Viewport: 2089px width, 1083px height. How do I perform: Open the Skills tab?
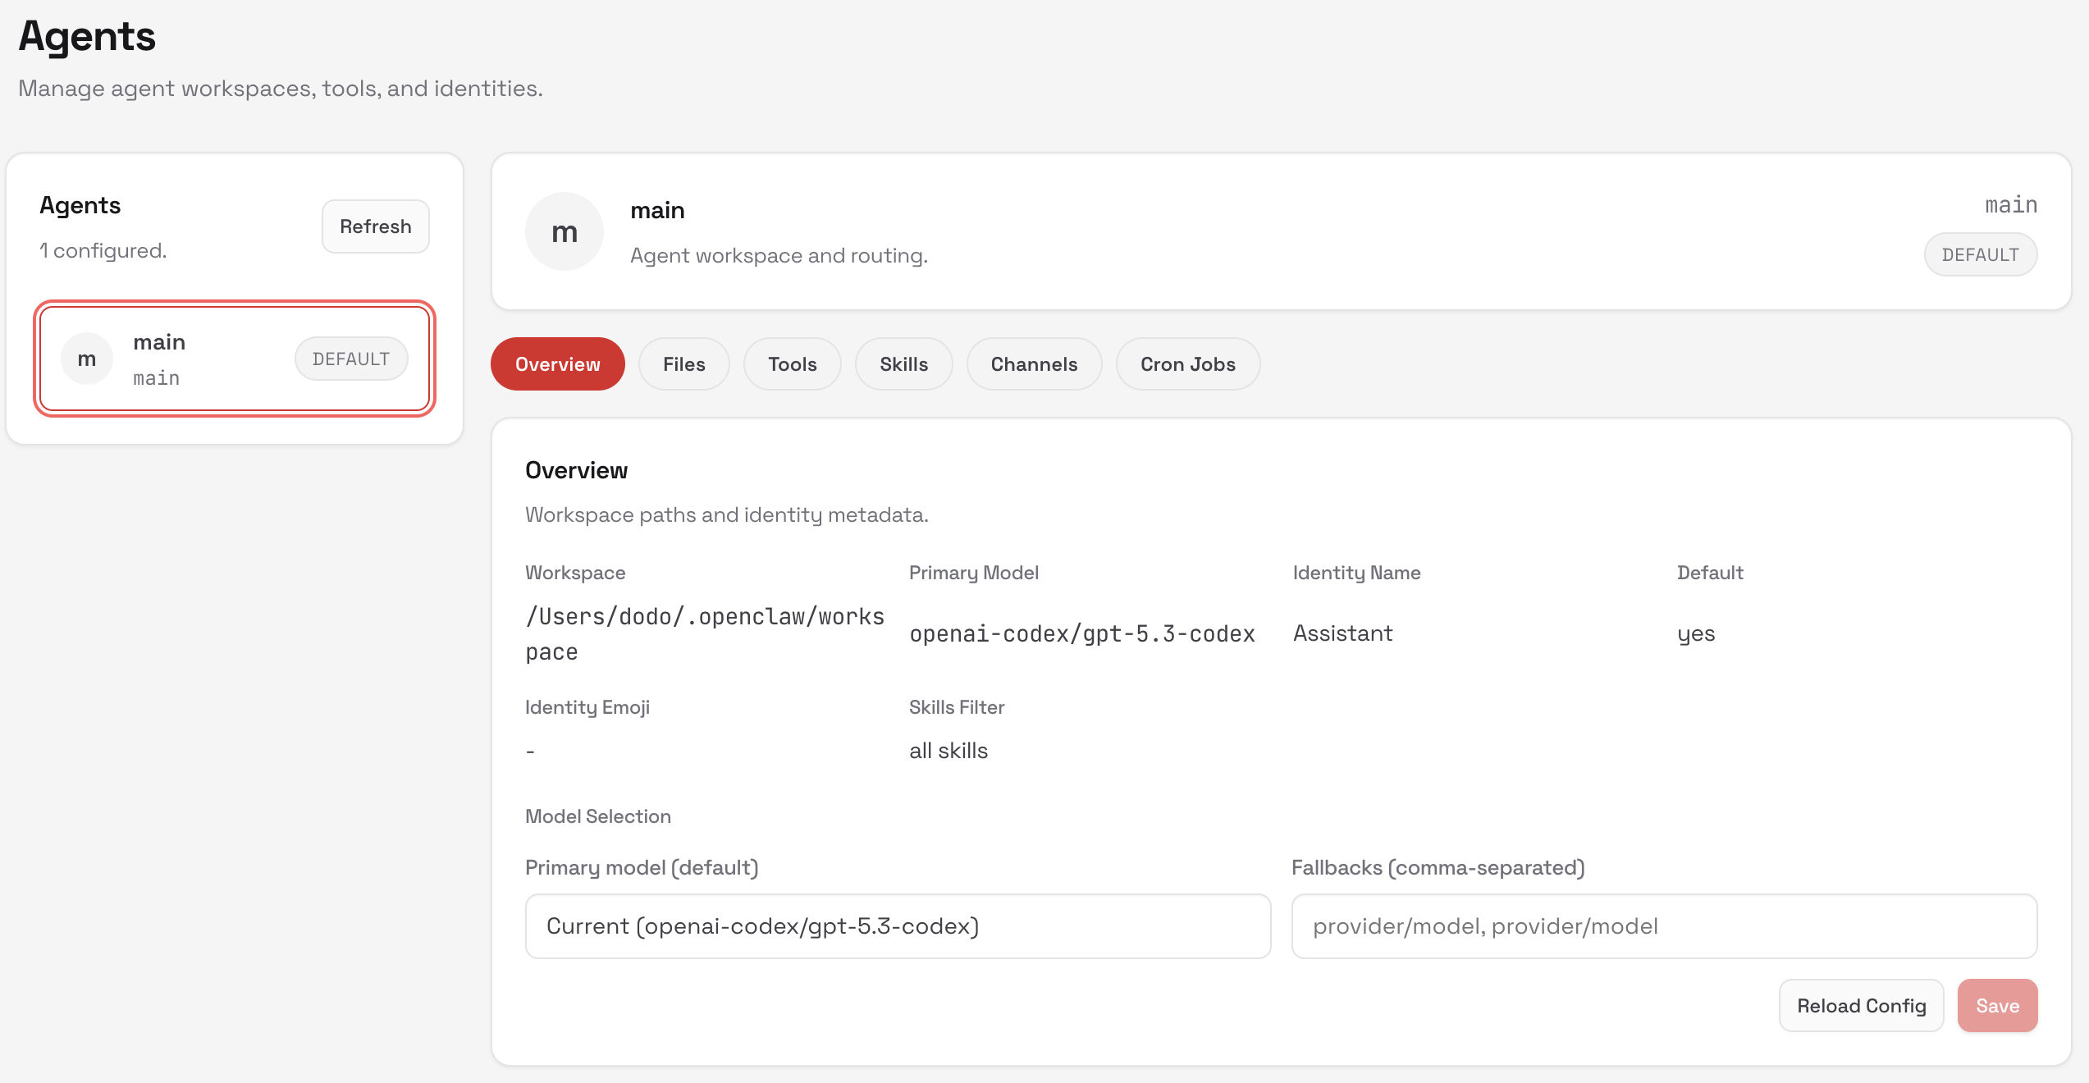click(903, 364)
